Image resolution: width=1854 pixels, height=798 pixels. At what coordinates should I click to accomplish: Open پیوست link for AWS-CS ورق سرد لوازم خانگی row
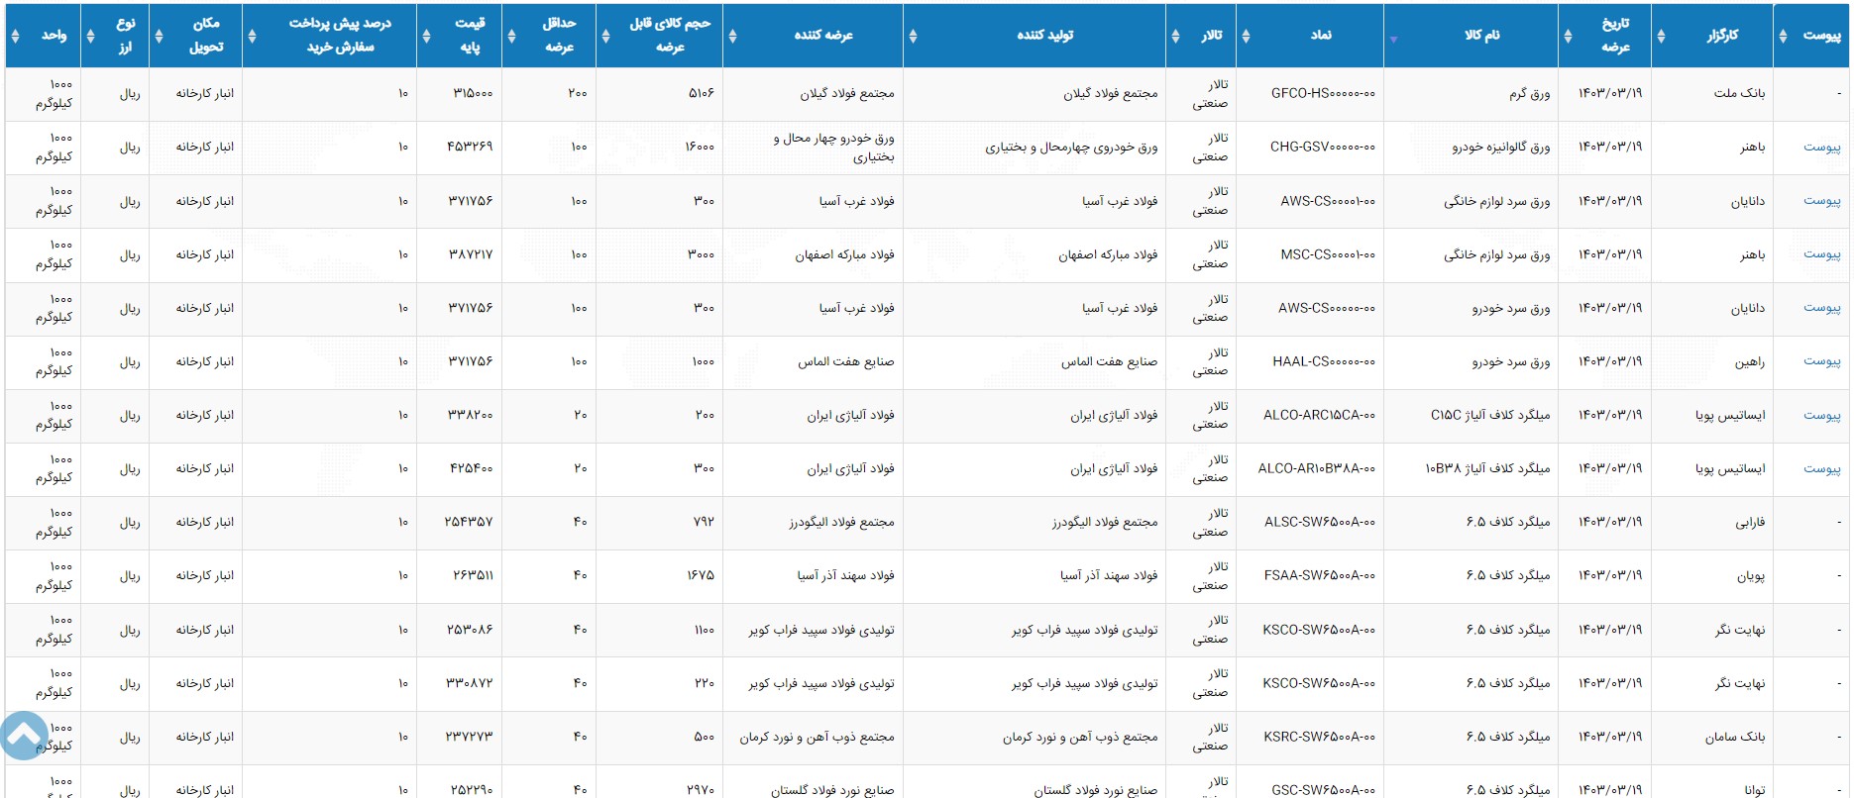click(x=1821, y=200)
